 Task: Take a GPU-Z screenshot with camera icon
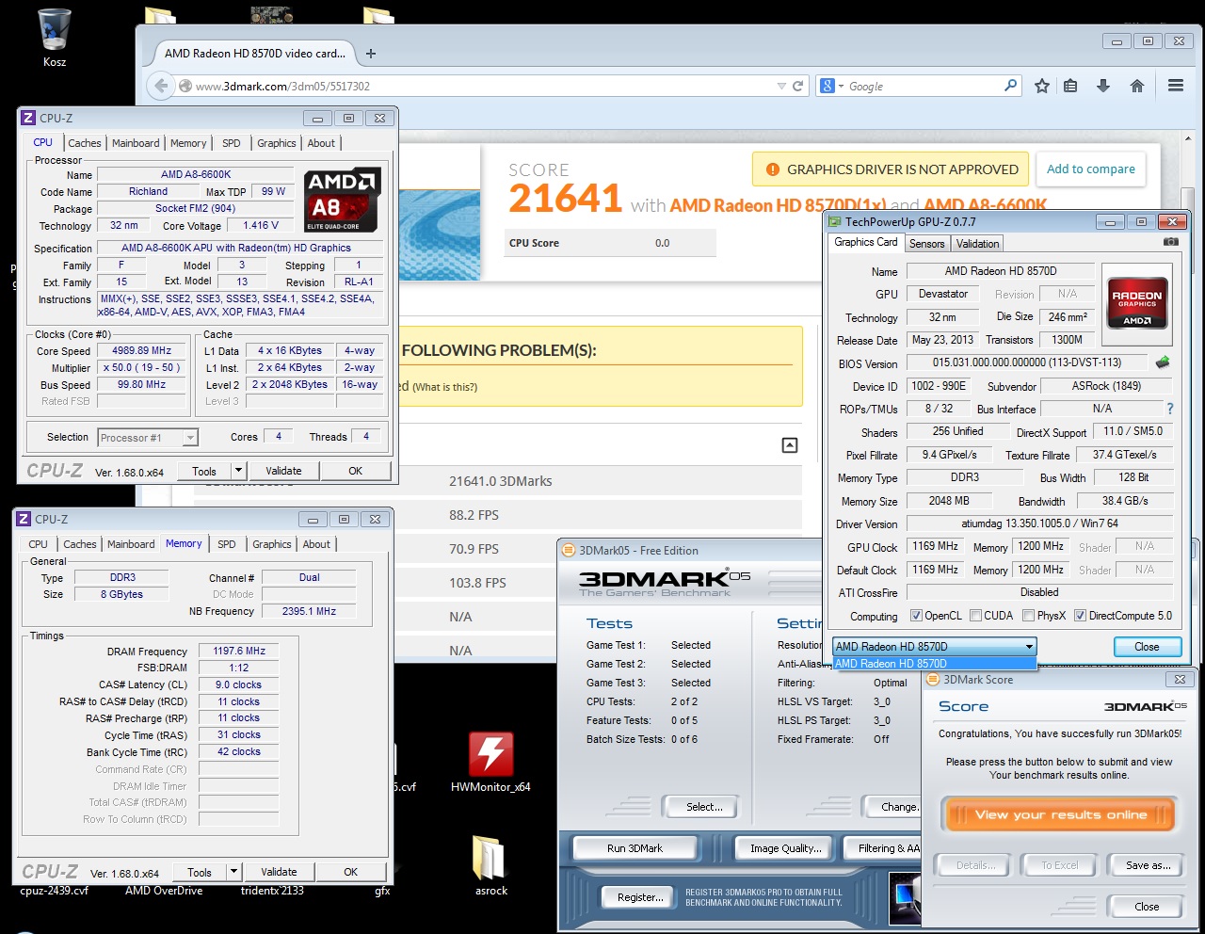pos(1171,242)
